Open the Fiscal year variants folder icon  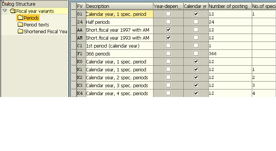coord(12,11)
